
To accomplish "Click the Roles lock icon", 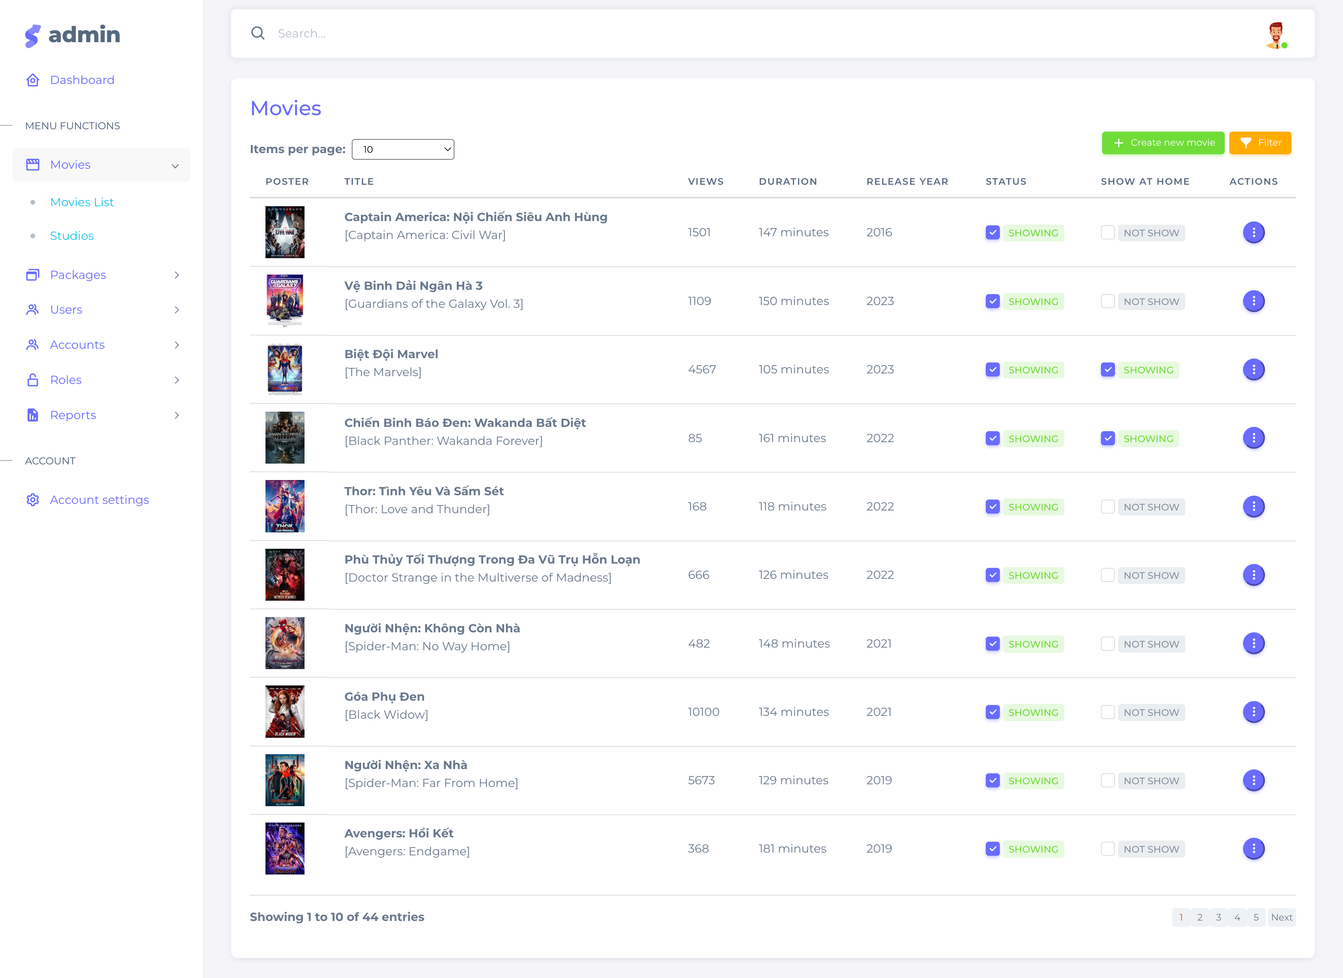I will pos(32,380).
